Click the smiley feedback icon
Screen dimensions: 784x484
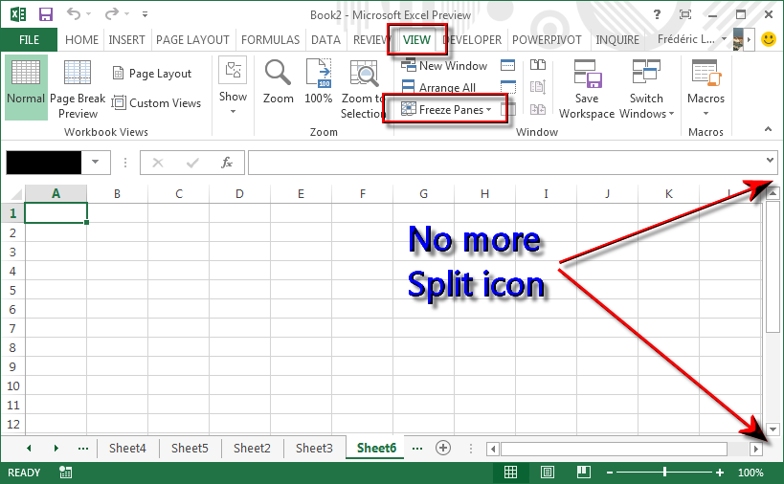pos(769,39)
